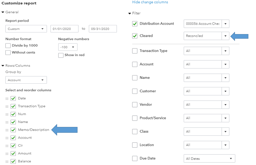Open the Group by Account dropdown
This screenshot has height=165, width=256.
coord(26,80)
